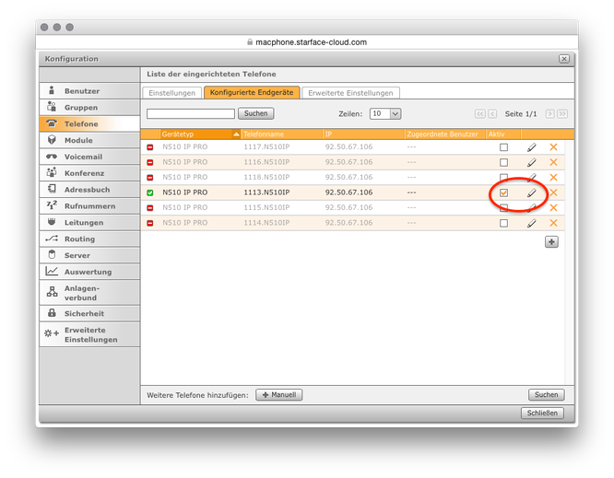Open Rufnummern configuration
Viewport: 614px width, 478px height.
tap(89, 205)
